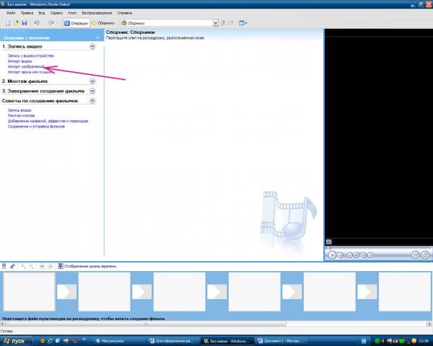
Task: Open 'Сохранение и отправка фильмов' link
Action: tap(36, 126)
